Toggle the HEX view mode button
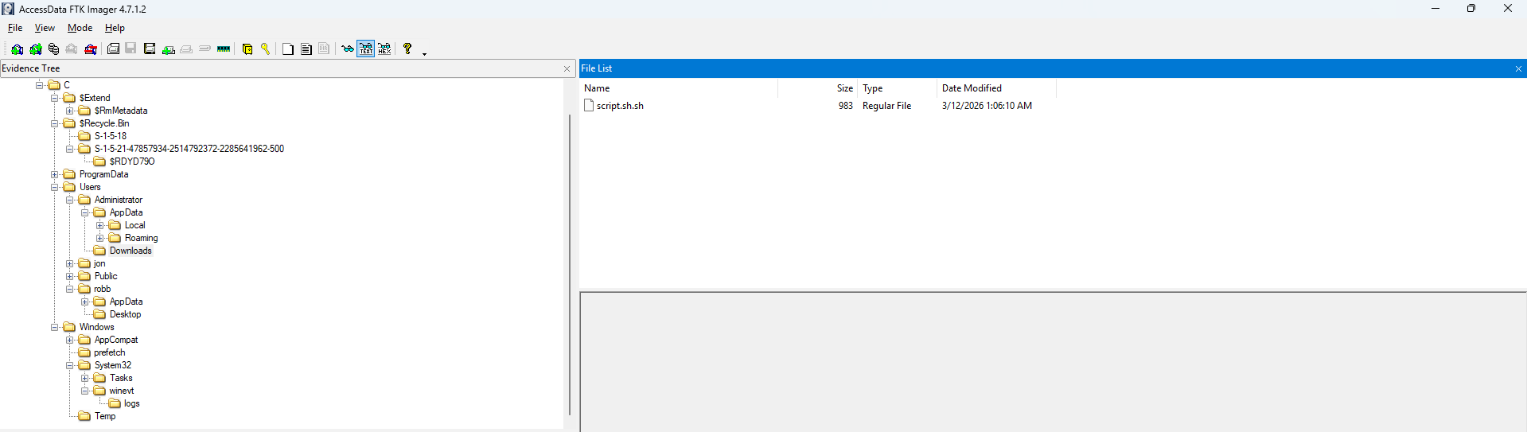The width and height of the screenshot is (1527, 432). coord(384,49)
